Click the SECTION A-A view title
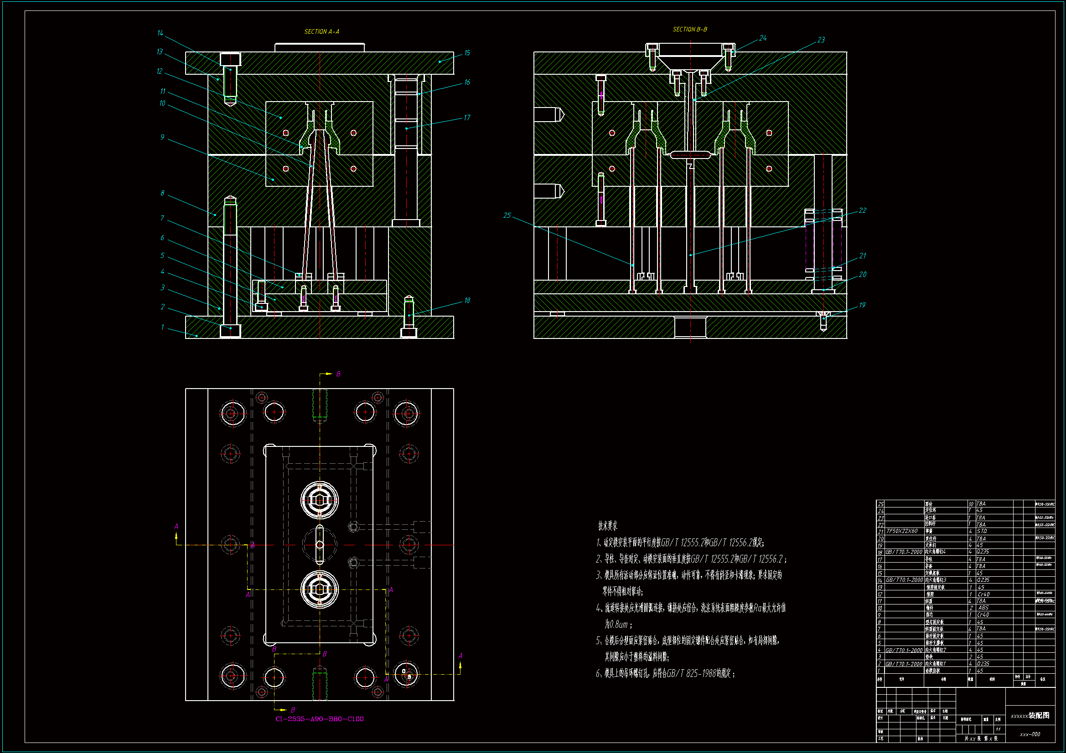This screenshot has height=753, width=1066. 321,31
